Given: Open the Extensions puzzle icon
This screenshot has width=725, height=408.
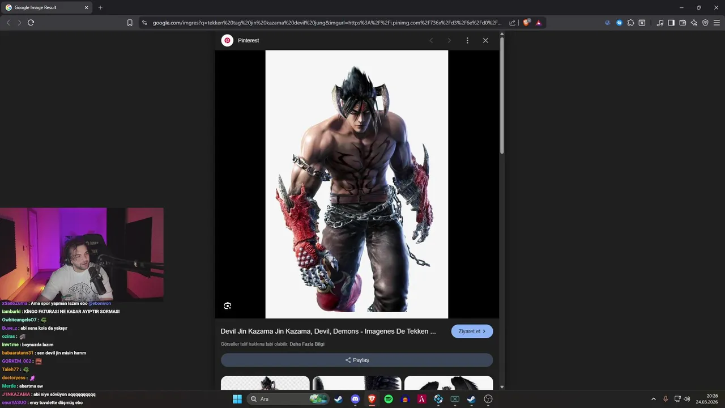Looking at the screenshot, I should 630,23.
